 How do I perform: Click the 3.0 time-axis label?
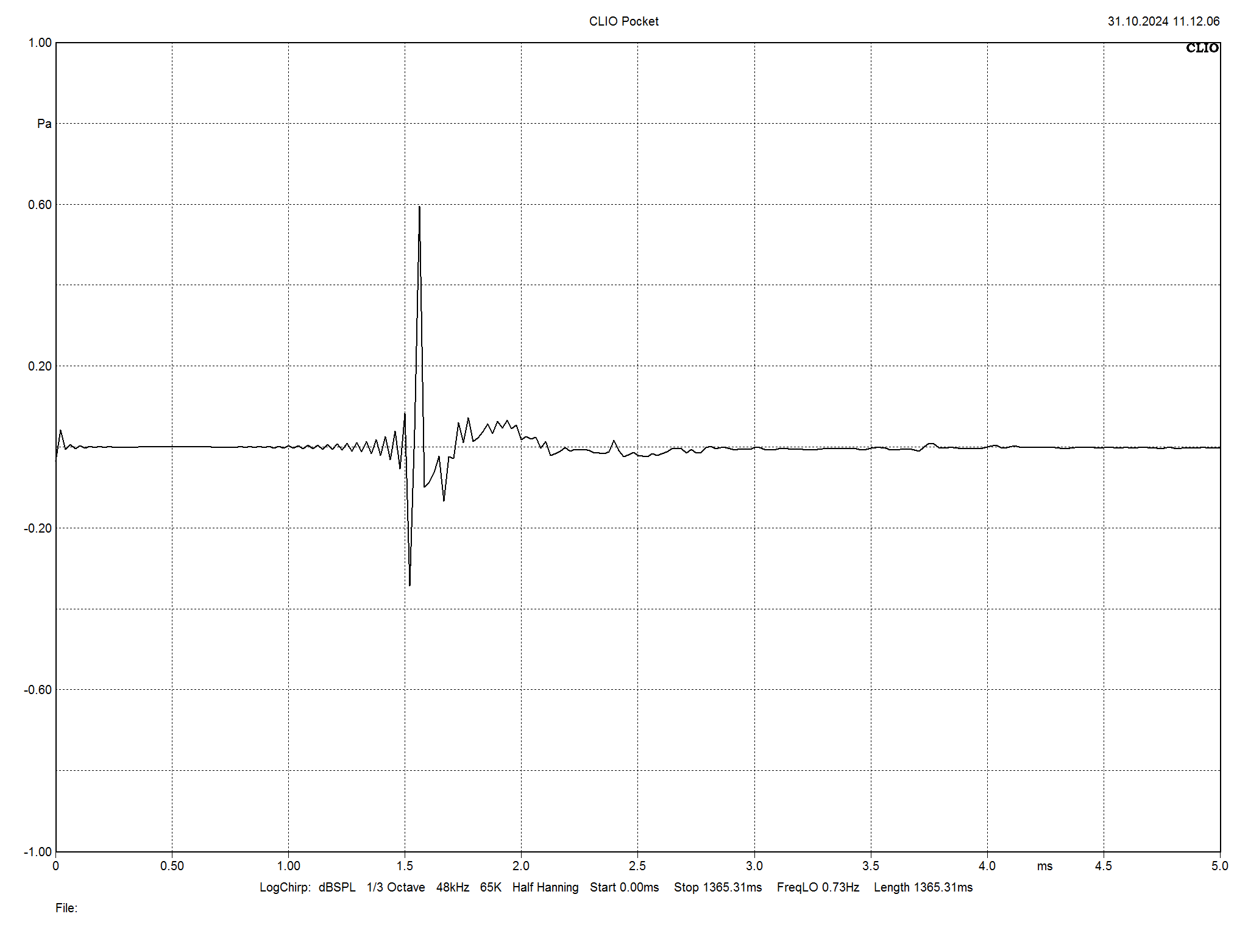754,866
